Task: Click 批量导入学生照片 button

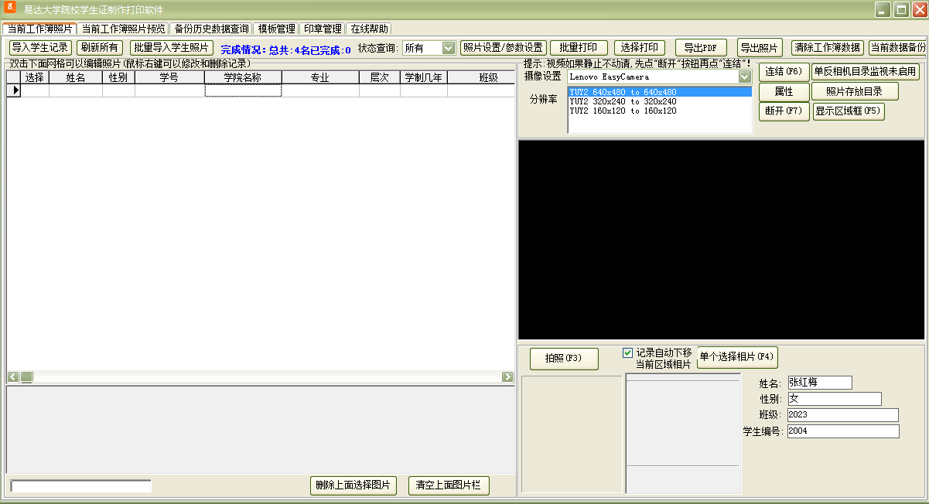Action: click(171, 47)
